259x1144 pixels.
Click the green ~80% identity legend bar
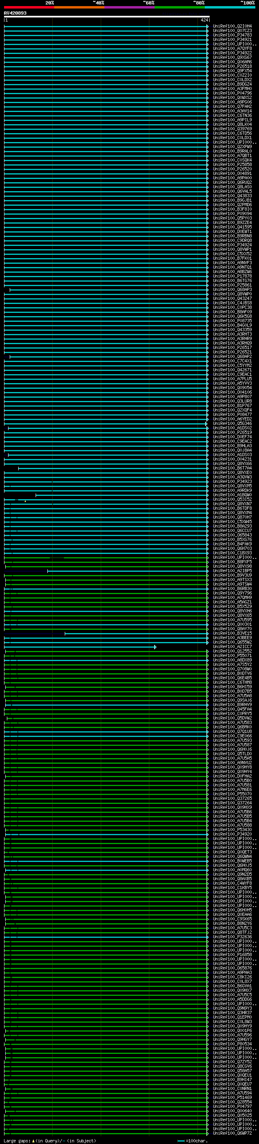(180, 7)
